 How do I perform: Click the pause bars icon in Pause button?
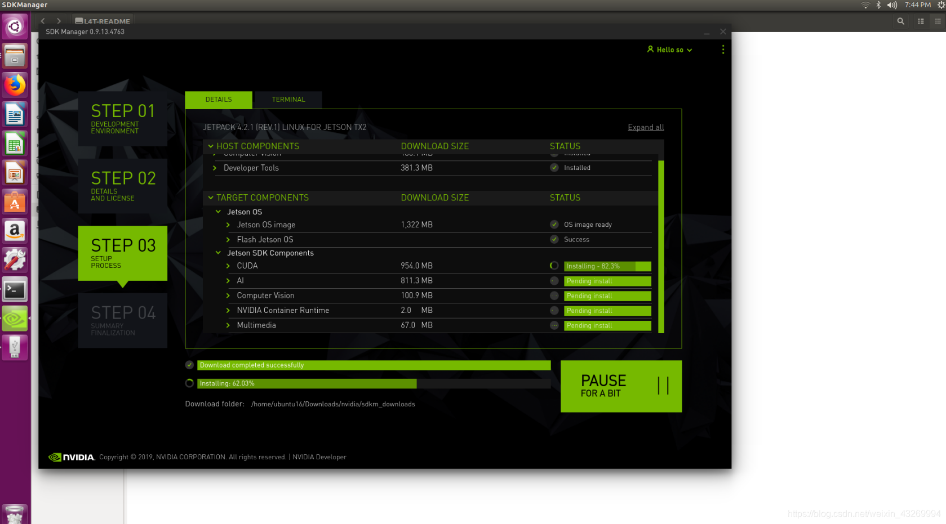tap(663, 386)
